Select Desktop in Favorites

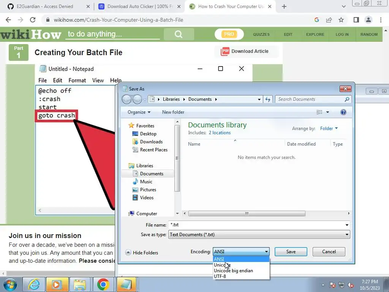pos(148,134)
